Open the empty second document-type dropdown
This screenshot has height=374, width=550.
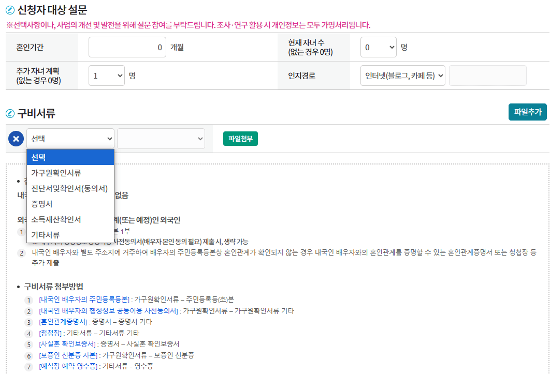click(x=161, y=138)
